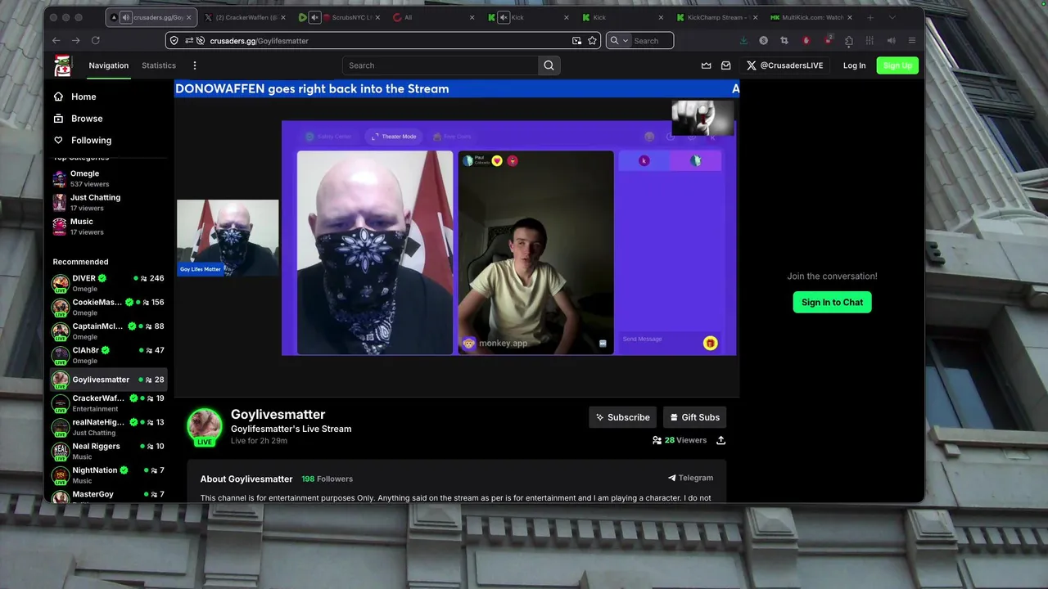This screenshot has height=589, width=1048.
Task: Open the recommended channel CaptainMcl...
Action: pos(109,331)
